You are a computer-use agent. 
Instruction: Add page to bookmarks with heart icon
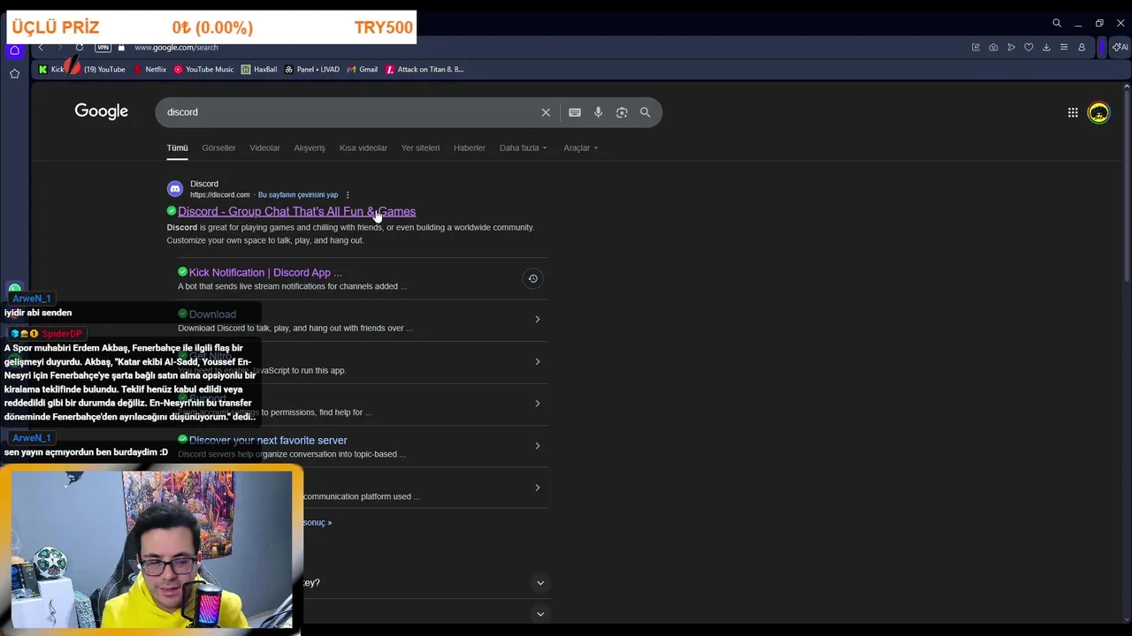1029,48
